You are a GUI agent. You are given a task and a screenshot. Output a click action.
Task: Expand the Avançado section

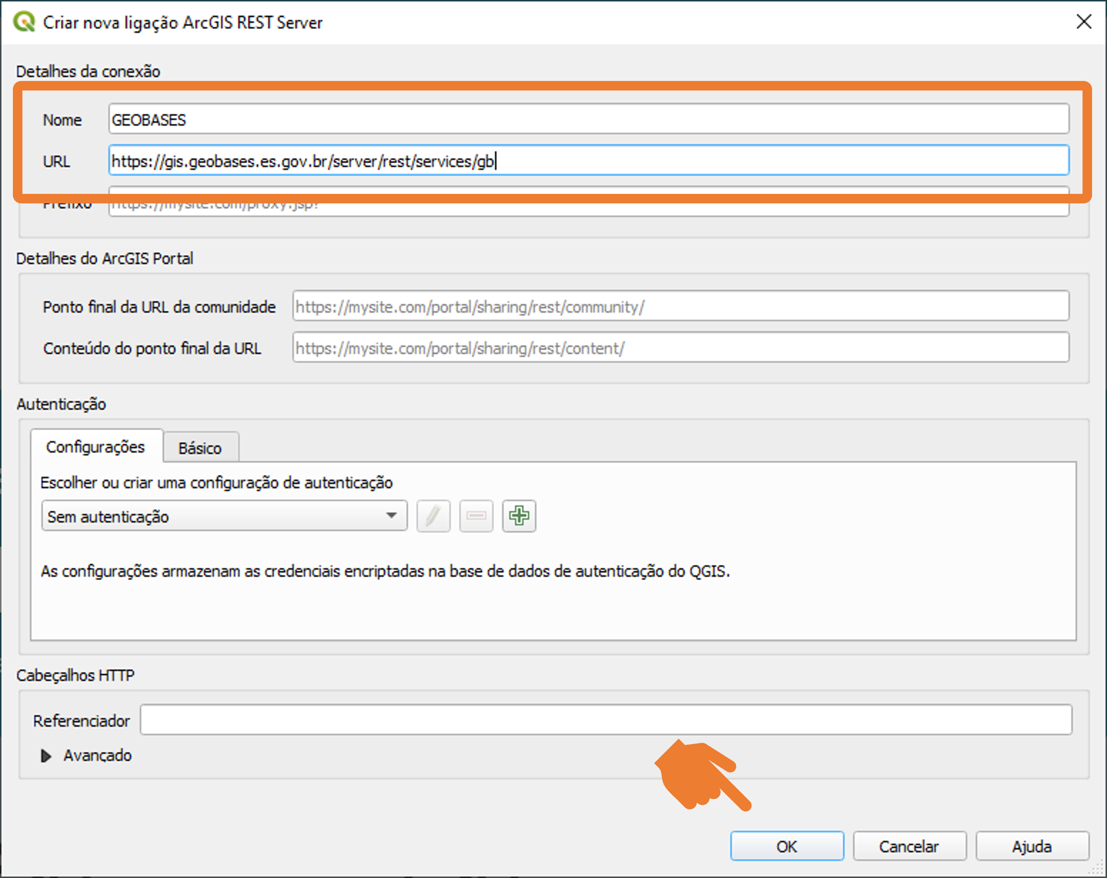pos(46,756)
